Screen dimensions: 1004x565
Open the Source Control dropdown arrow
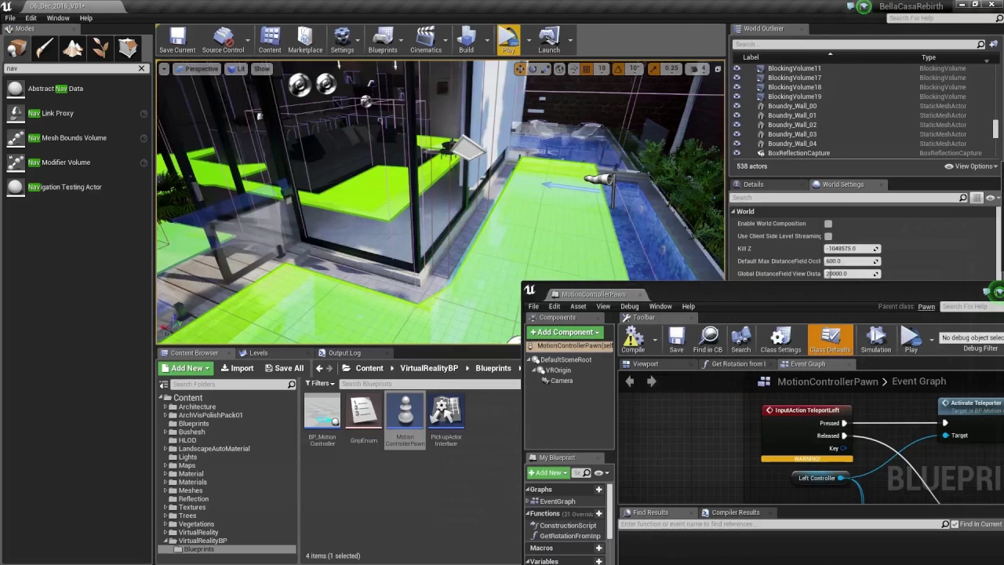(x=249, y=40)
